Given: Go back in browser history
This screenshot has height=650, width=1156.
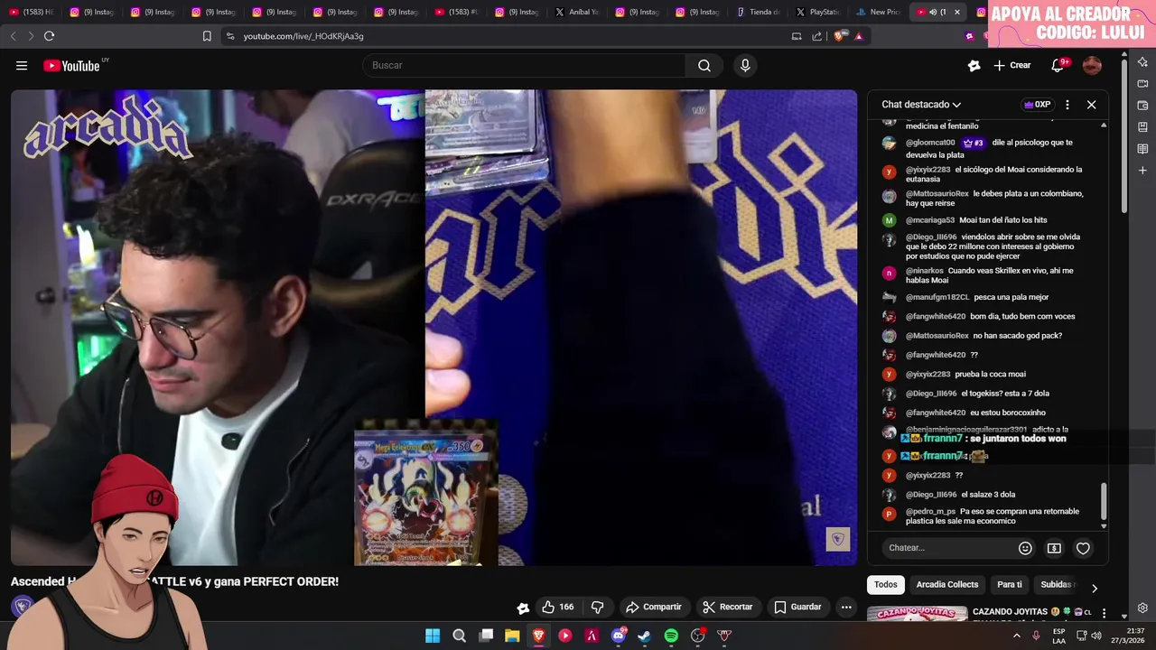Looking at the screenshot, I should pyautogui.click(x=13, y=36).
